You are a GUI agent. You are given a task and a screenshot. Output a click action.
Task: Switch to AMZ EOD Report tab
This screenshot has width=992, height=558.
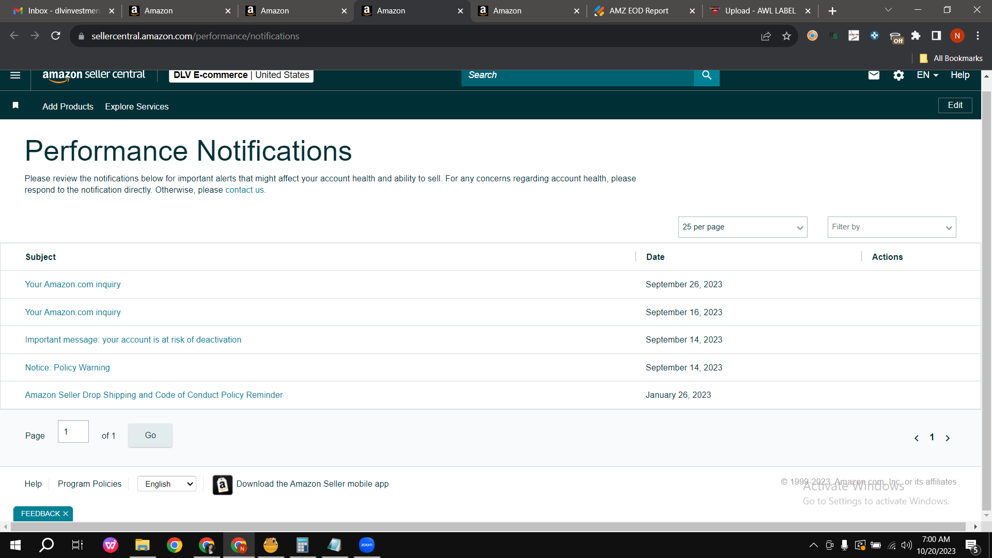644,11
